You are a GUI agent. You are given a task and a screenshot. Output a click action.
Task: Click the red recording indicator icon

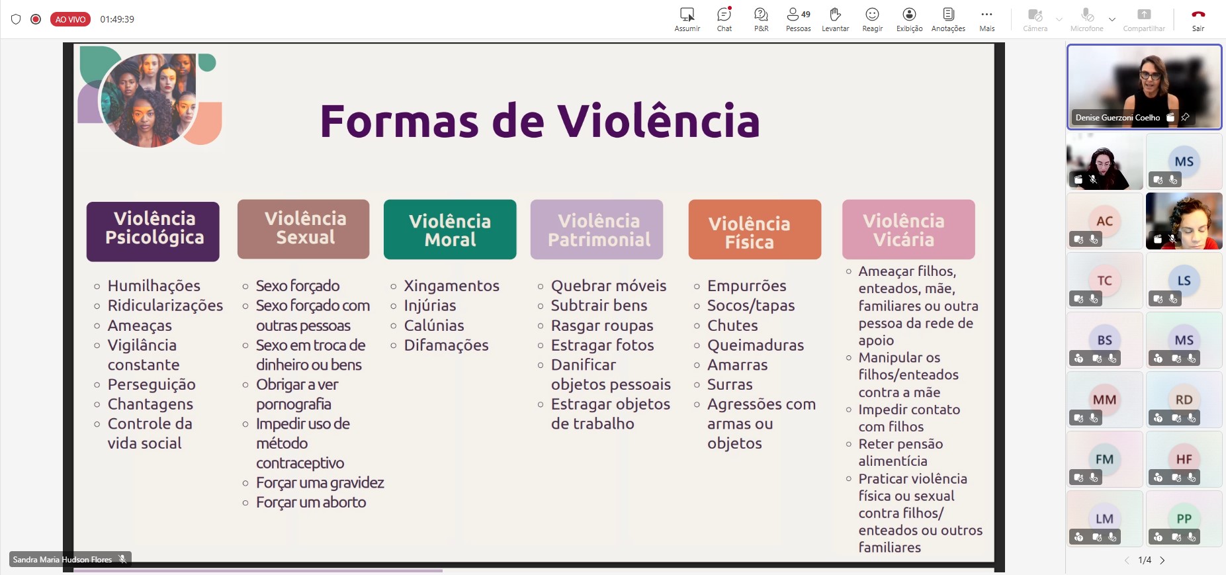(x=36, y=19)
